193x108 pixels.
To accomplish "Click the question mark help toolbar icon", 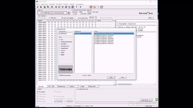I will (x=77, y=7).
